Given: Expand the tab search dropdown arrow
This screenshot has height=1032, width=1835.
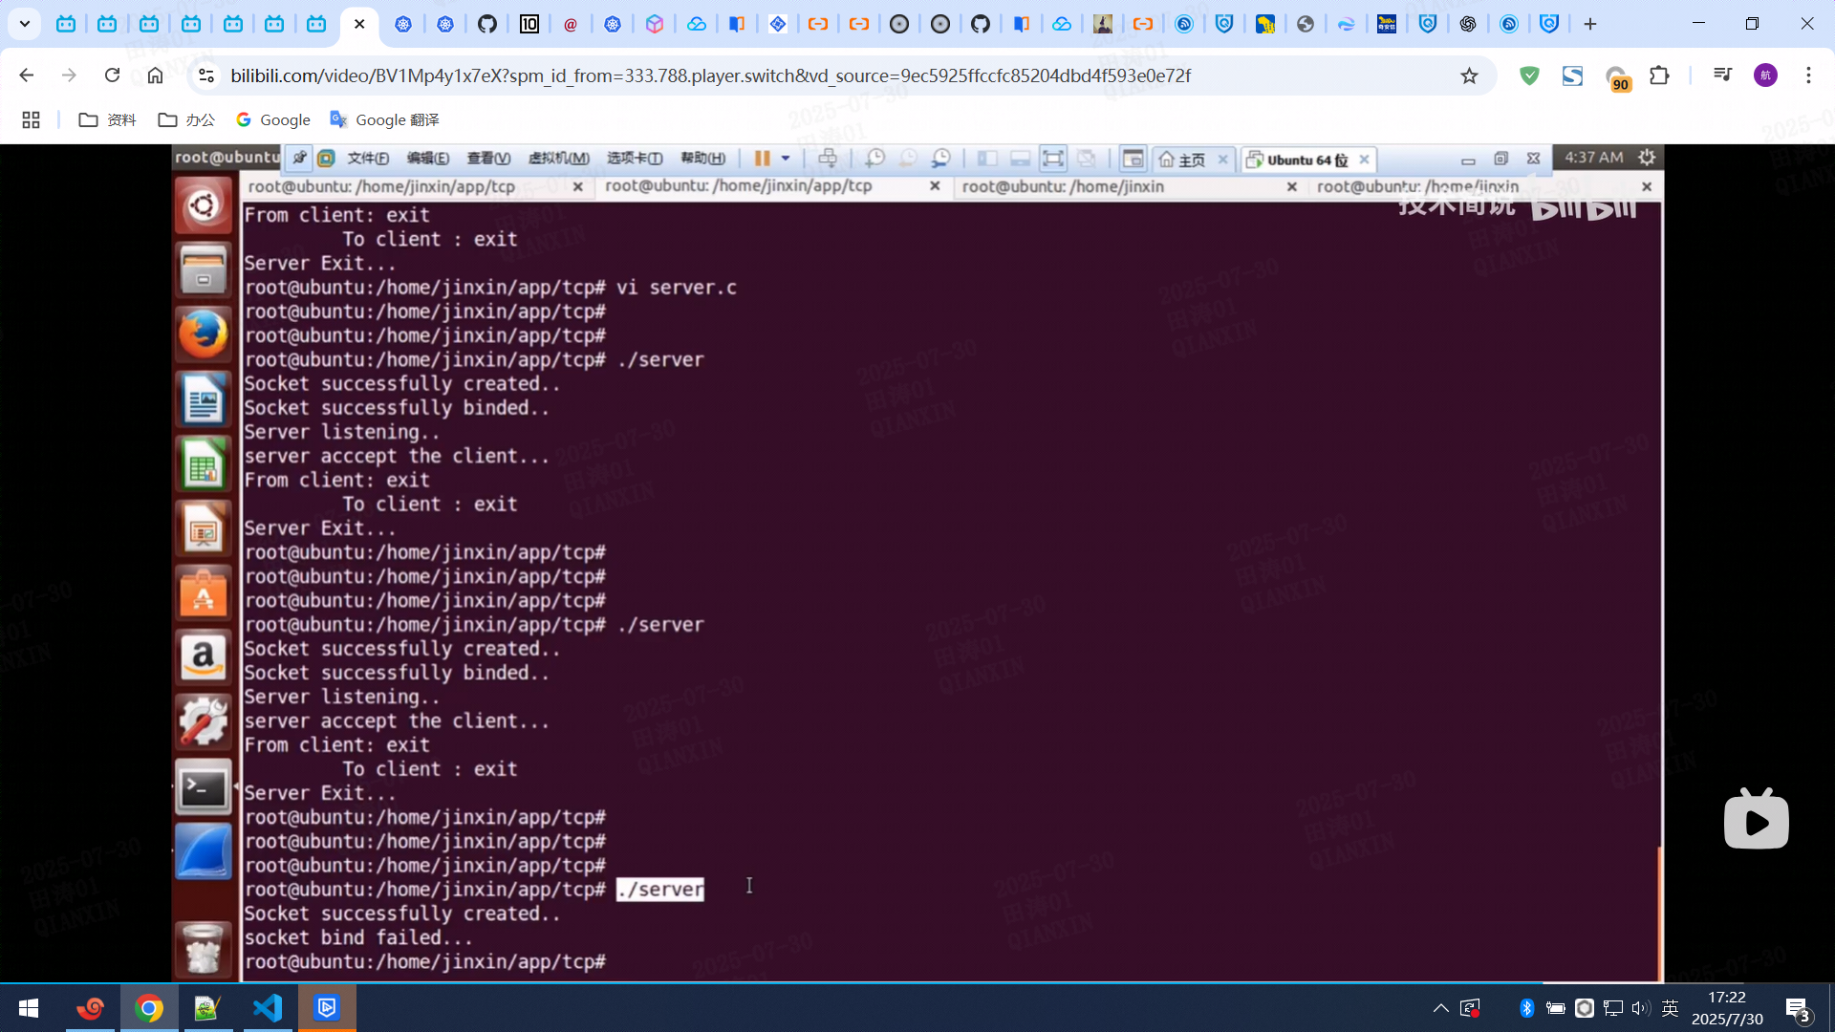Looking at the screenshot, I should click(x=25, y=24).
